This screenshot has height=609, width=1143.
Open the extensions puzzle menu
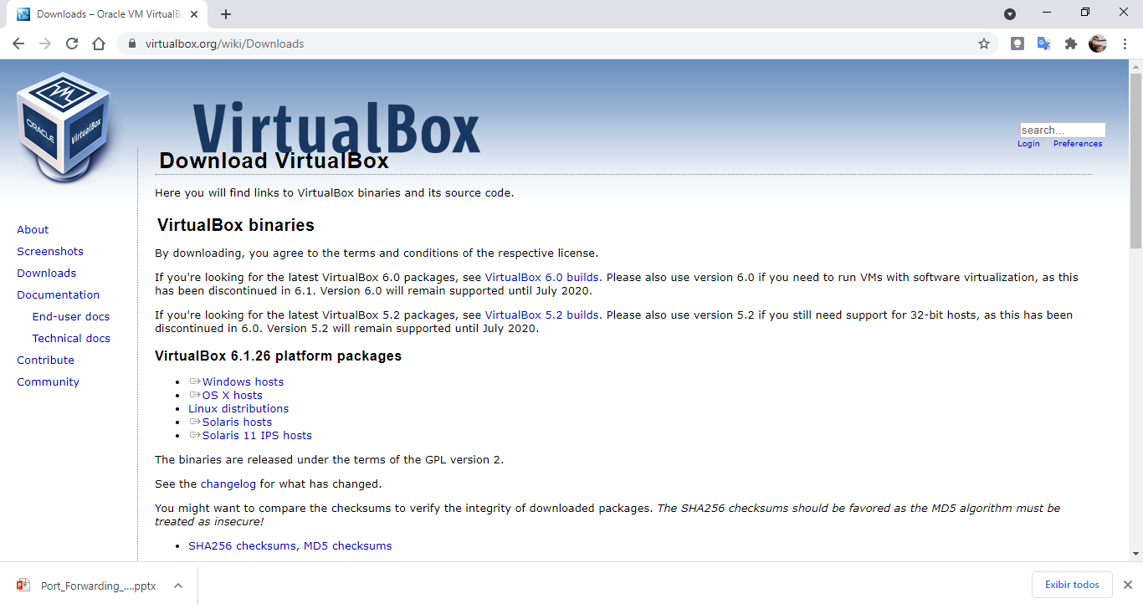coord(1071,43)
